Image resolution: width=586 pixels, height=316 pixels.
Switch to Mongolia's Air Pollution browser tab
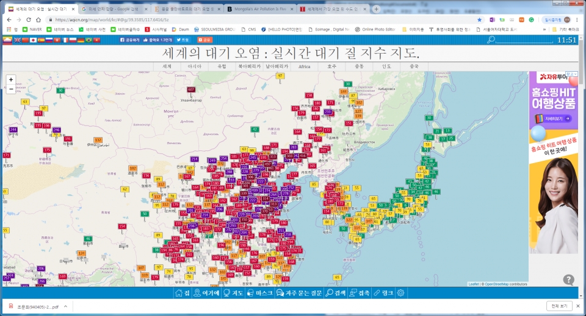tap(259, 9)
